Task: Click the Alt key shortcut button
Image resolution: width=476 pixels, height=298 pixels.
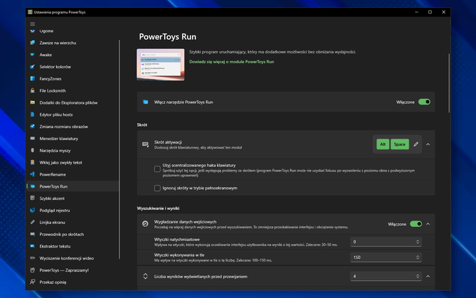Action: coord(383,144)
